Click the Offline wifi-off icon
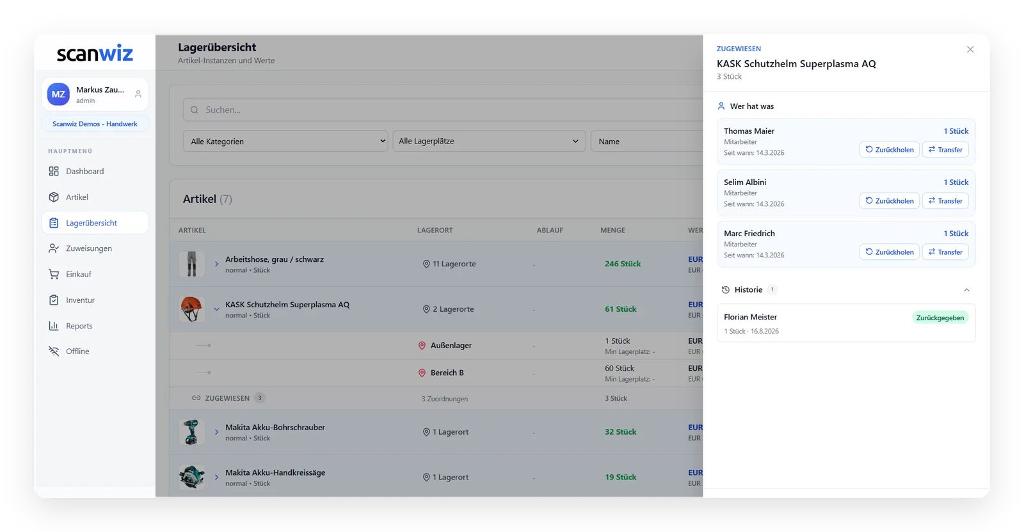This screenshot has height=532, width=1024. (54, 351)
